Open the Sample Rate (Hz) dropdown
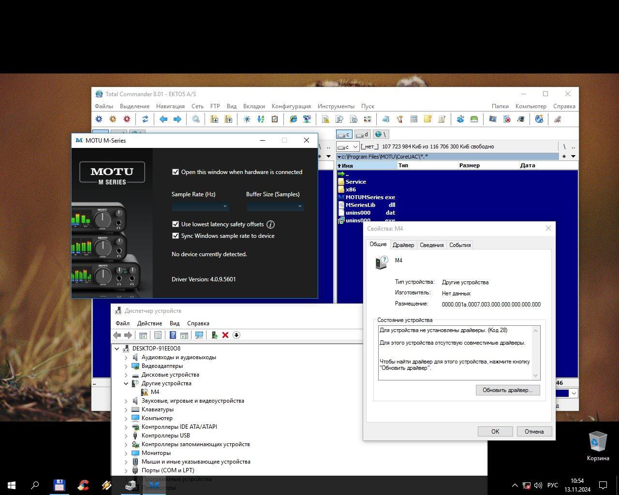619x495 pixels. point(200,206)
